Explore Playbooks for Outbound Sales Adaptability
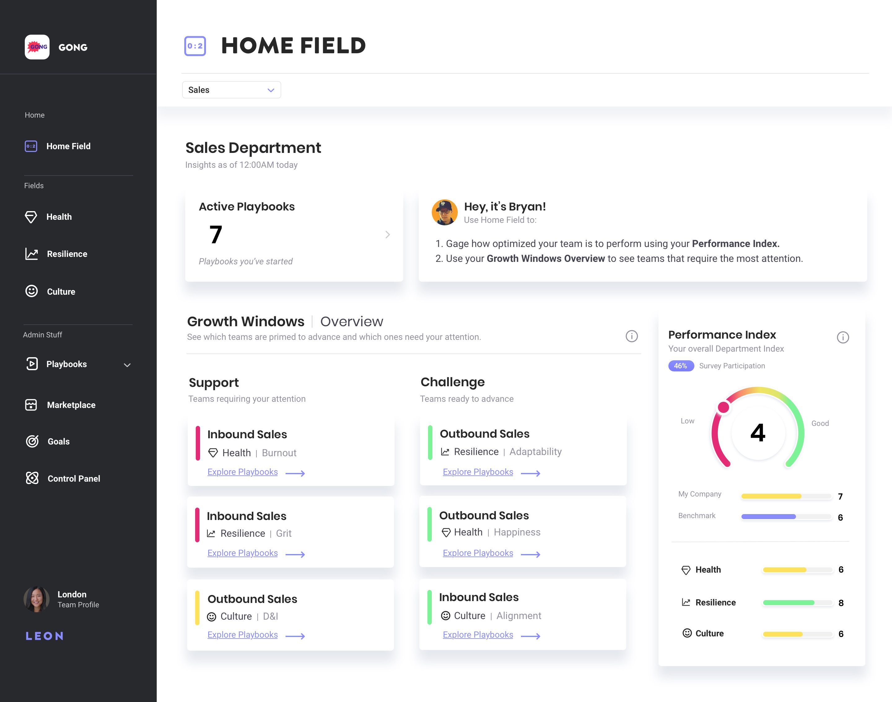The image size is (892, 702). tap(478, 472)
